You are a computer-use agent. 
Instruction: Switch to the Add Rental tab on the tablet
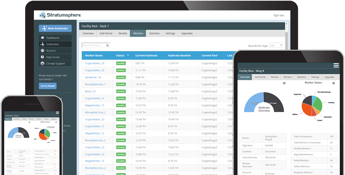point(260,77)
